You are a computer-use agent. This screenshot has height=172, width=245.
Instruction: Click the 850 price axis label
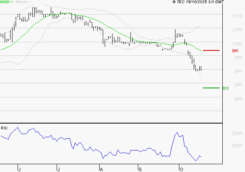click(238, 85)
